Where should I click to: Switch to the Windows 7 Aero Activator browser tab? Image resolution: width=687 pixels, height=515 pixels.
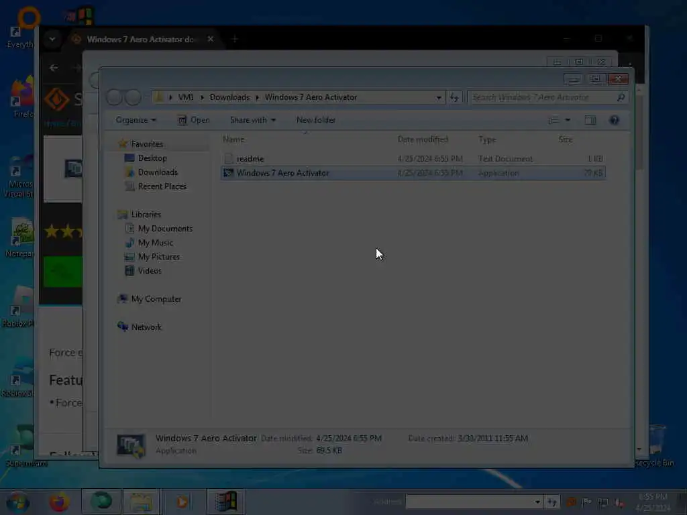coord(140,40)
